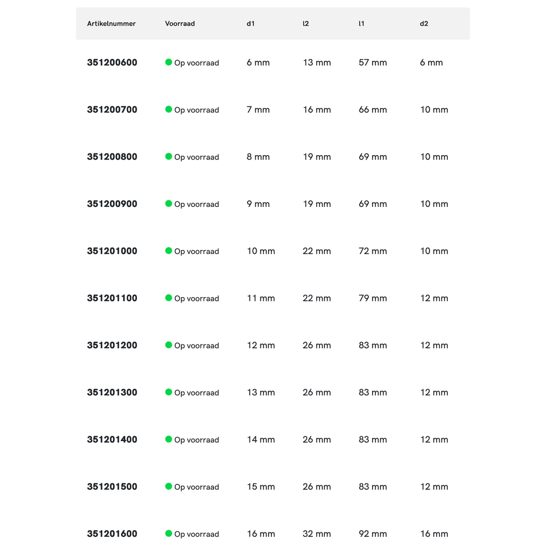Click the Voorraad column header
Image resolution: width=546 pixels, height=546 pixels.
pyautogui.click(x=180, y=23)
